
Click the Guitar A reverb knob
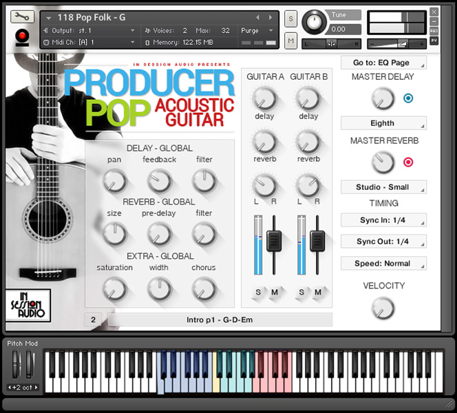264,142
